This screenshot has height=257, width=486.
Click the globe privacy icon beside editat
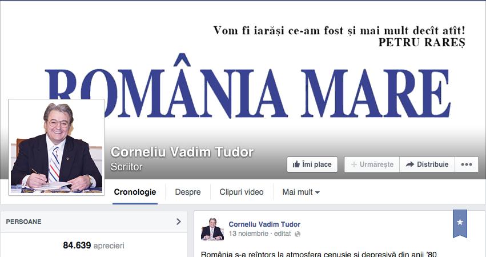(x=297, y=234)
